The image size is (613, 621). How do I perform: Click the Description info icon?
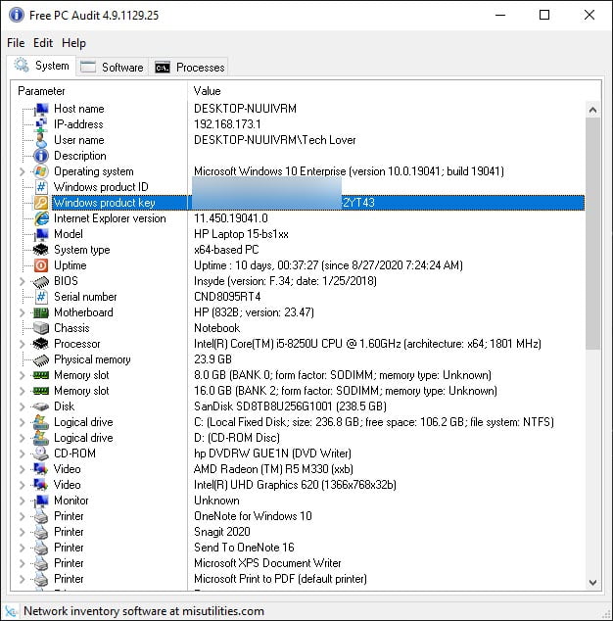click(41, 156)
